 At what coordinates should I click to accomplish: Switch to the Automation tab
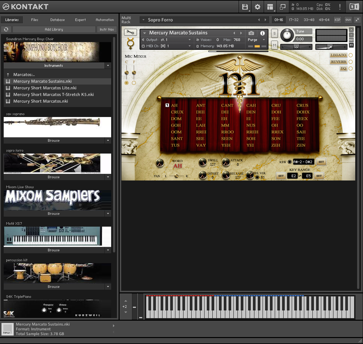[x=105, y=20]
